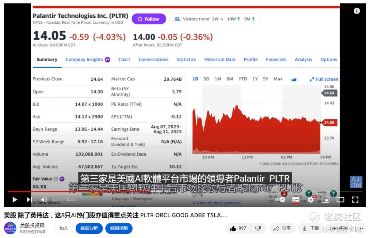Like the video with 997 likes

pos(238,228)
